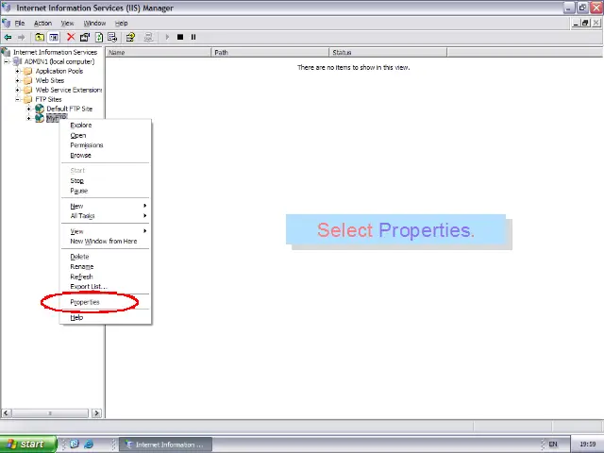Click the Path column header
604x453 pixels.
coord(269,52)
